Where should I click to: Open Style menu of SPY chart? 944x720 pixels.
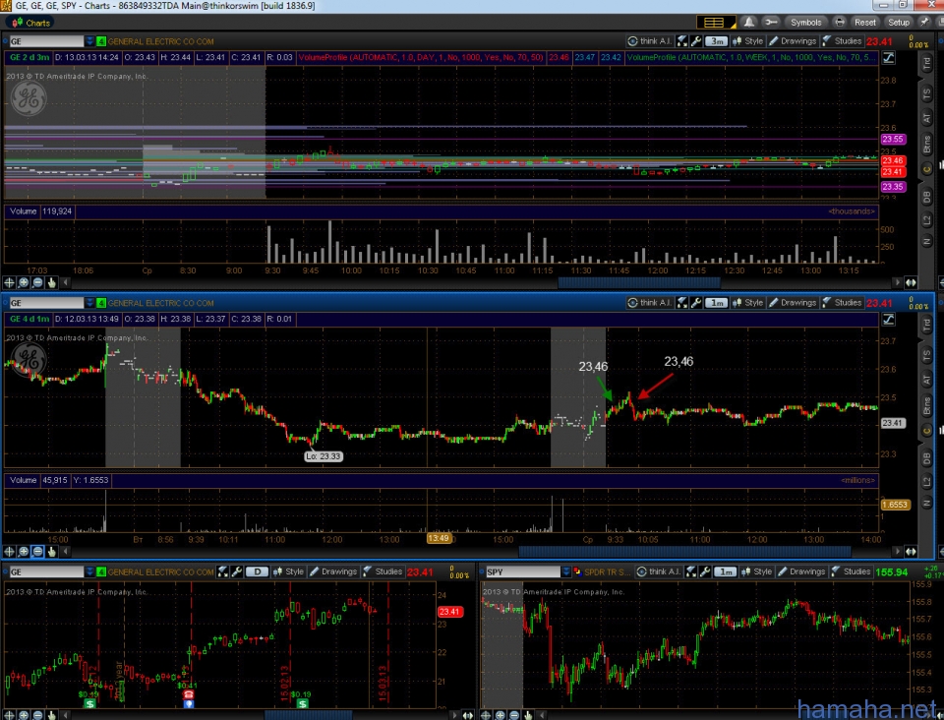757,571
